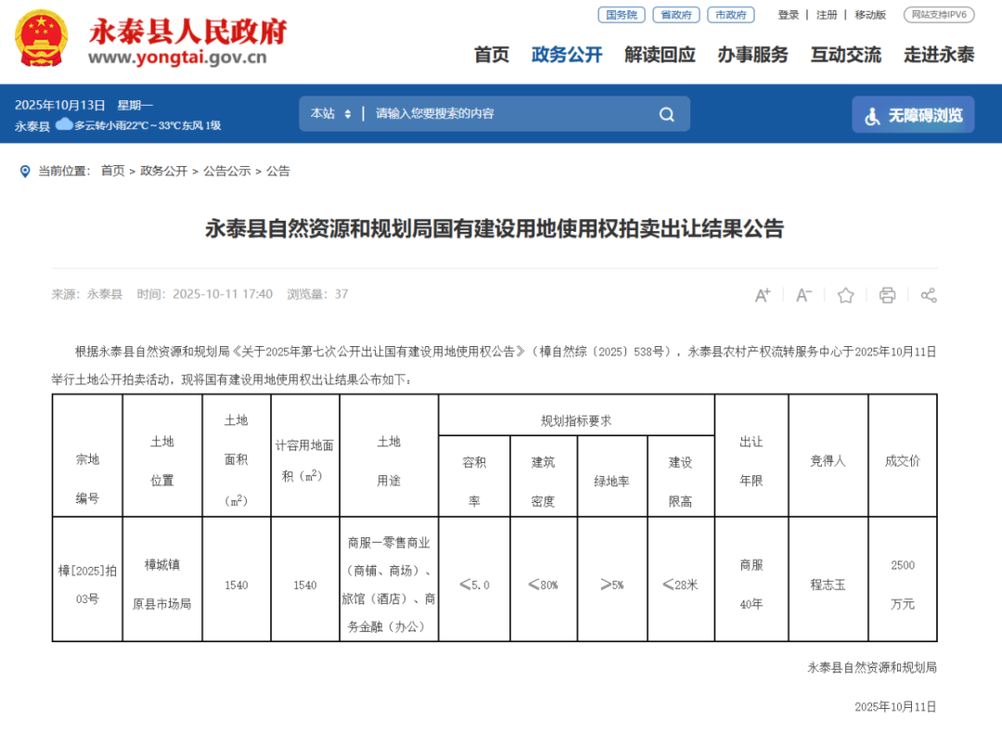Decrease font size with A- icon
The width and height of the screenshot is (1002, 733).
click(x=803, y=295)
